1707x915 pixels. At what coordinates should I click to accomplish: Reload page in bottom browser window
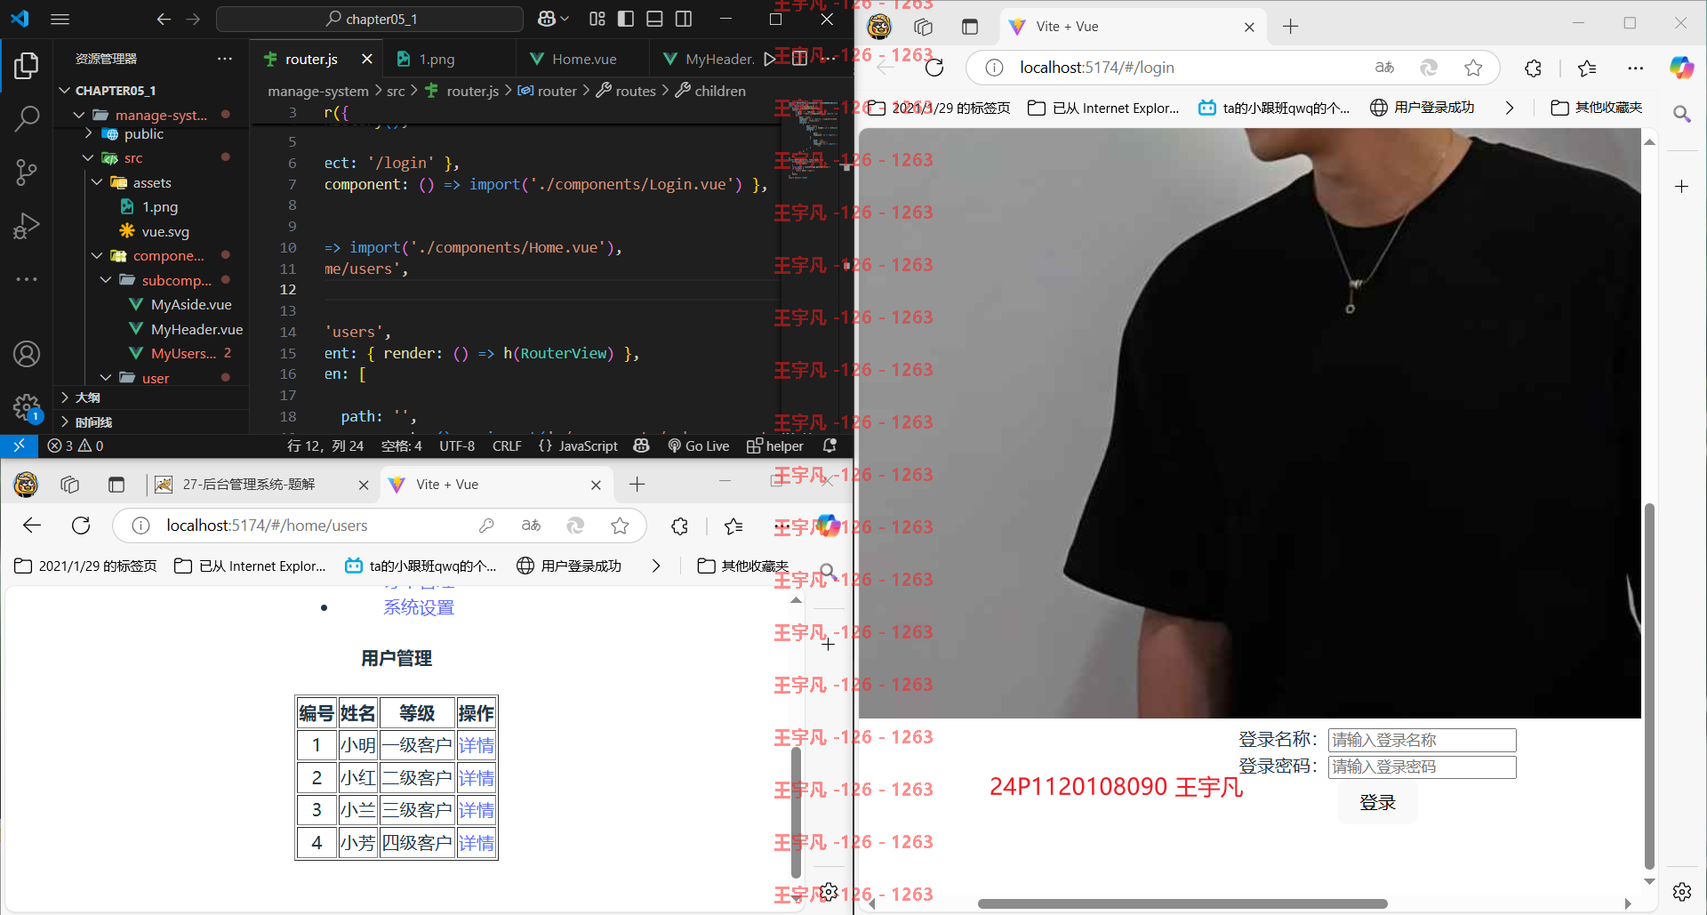pyautogui.click(x=81, y=526)
